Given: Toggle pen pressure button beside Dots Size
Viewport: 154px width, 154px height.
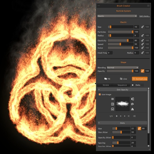Looking at the screenshot, I should [x=139, y=128].
